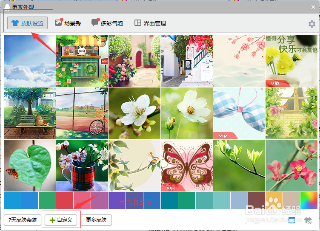Open the 皮肤设置 tab

(27, 23)
